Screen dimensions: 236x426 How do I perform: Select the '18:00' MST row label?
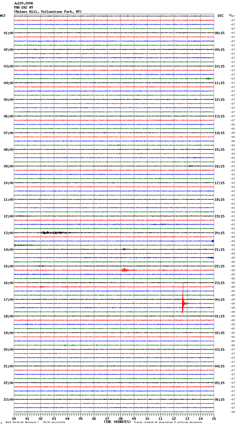point(9,316)
